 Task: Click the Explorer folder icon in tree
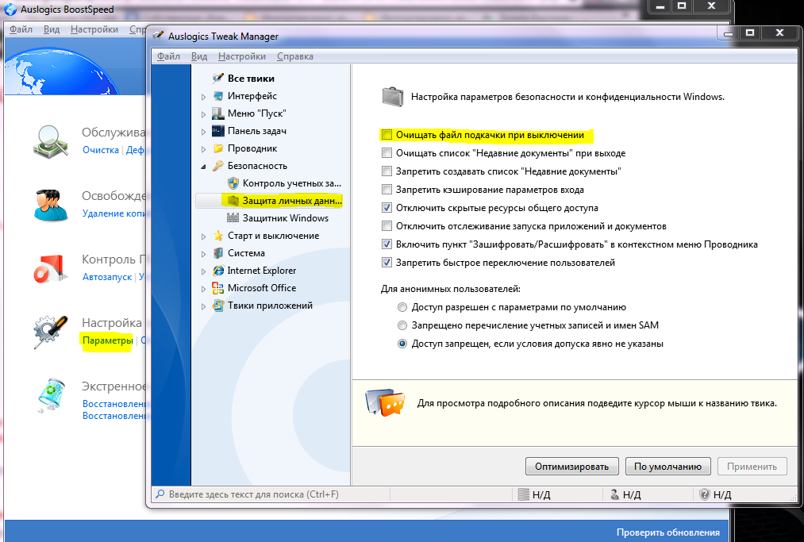[x=218, y=148]
